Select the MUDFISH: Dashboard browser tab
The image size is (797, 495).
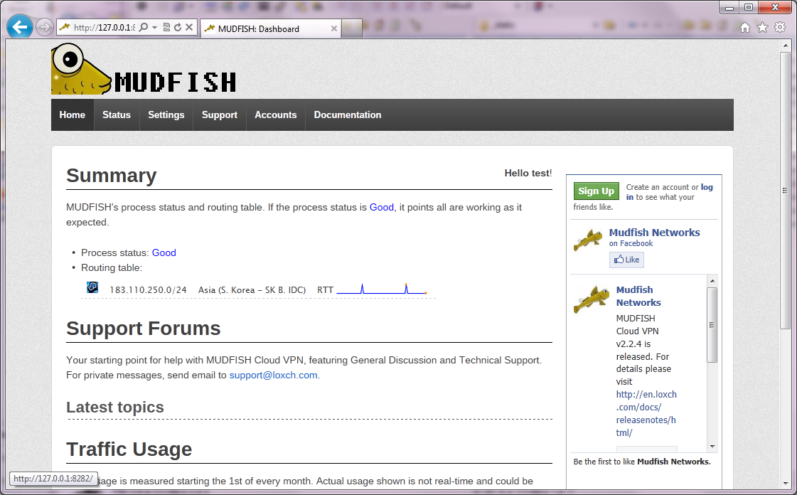[270, 29]
